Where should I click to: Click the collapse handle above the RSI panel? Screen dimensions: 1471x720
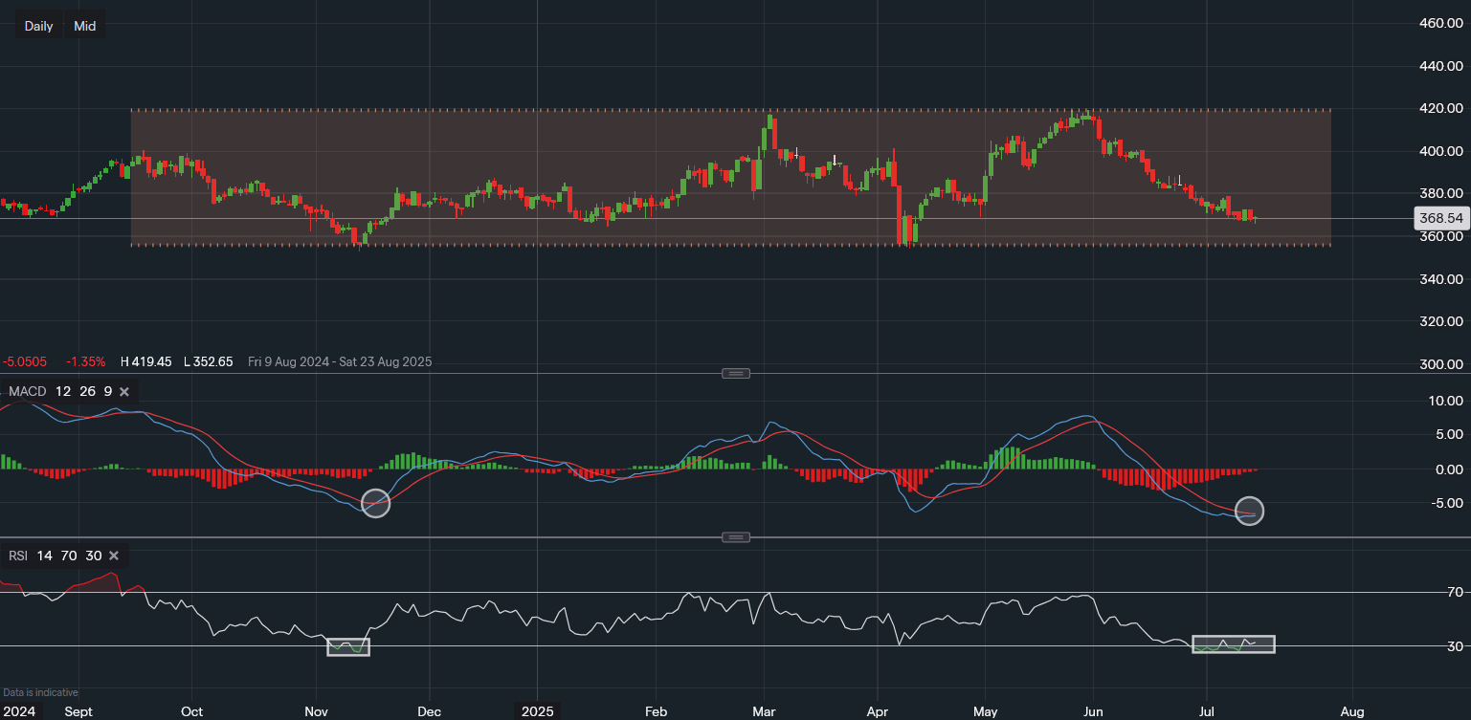pos(735,536)
